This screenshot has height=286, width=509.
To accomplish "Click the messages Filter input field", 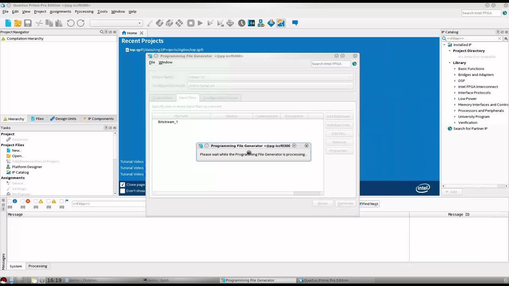I will click(108, 204).
